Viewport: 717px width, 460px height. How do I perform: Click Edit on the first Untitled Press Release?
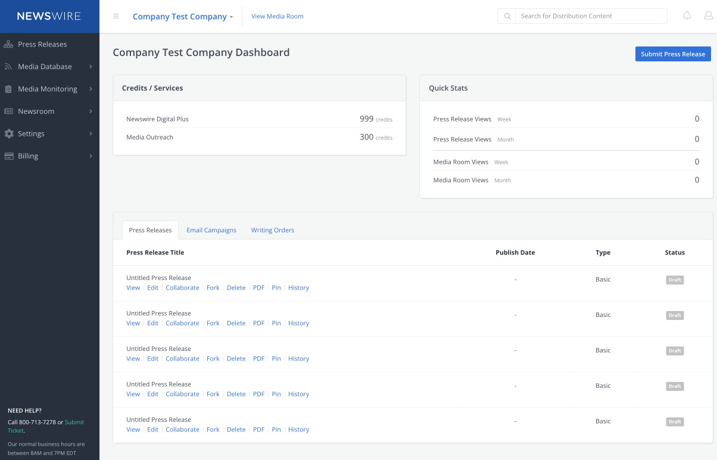pyautogui.click(x=153, y=288)
